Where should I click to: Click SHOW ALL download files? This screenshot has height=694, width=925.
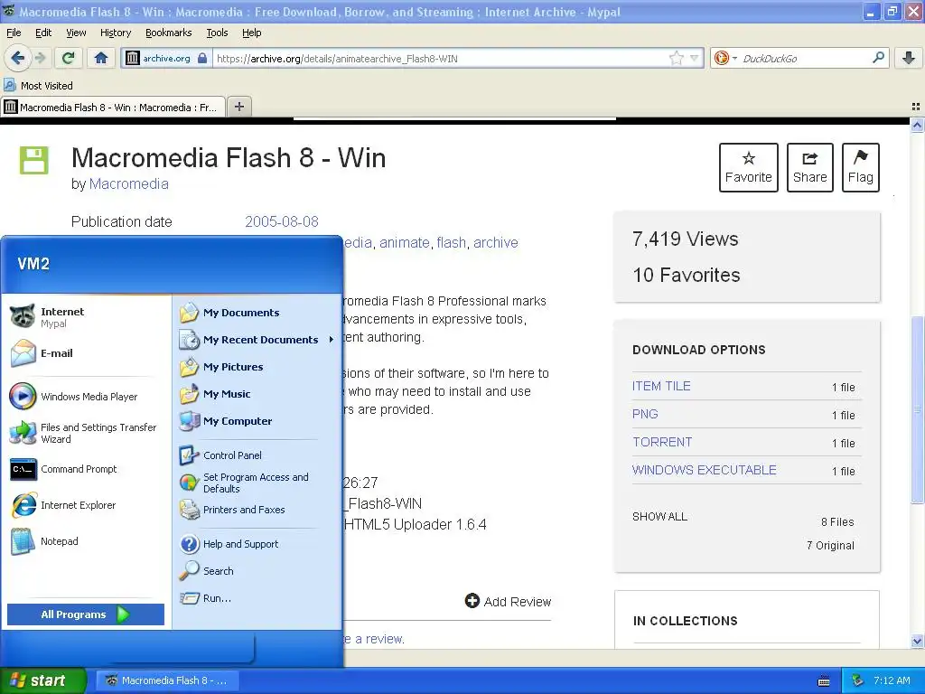coord(659,516)
